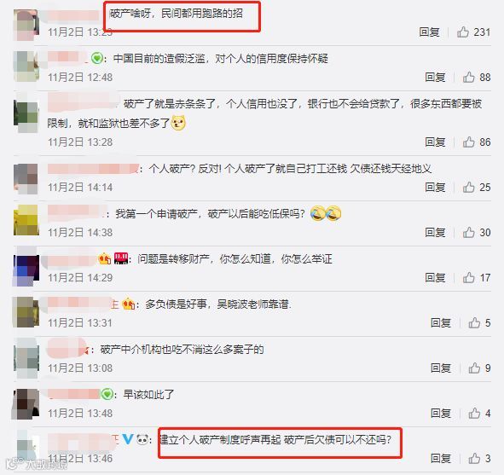This screenshot has height=475, width=504.
Task: Click thumbs-up next to 17 likes
Action: [469, 278]
